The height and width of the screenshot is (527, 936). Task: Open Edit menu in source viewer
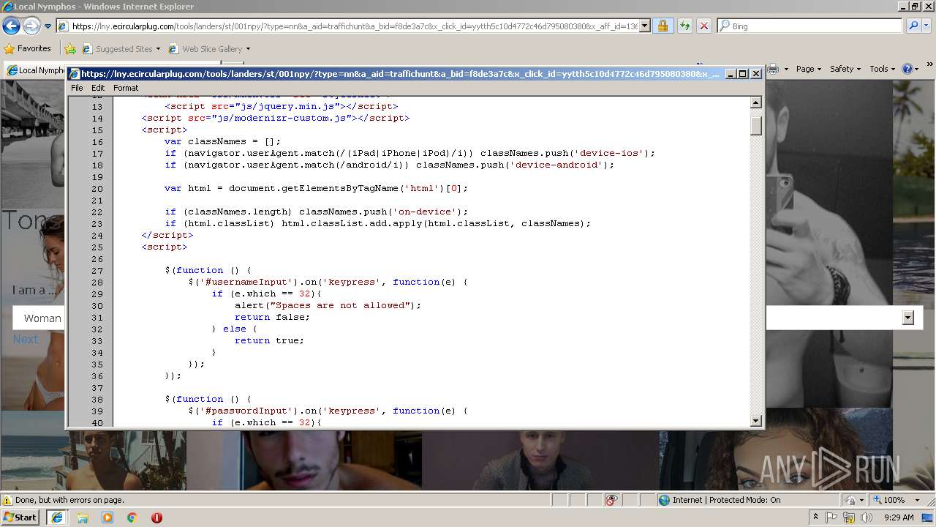(x=98, y=88)
